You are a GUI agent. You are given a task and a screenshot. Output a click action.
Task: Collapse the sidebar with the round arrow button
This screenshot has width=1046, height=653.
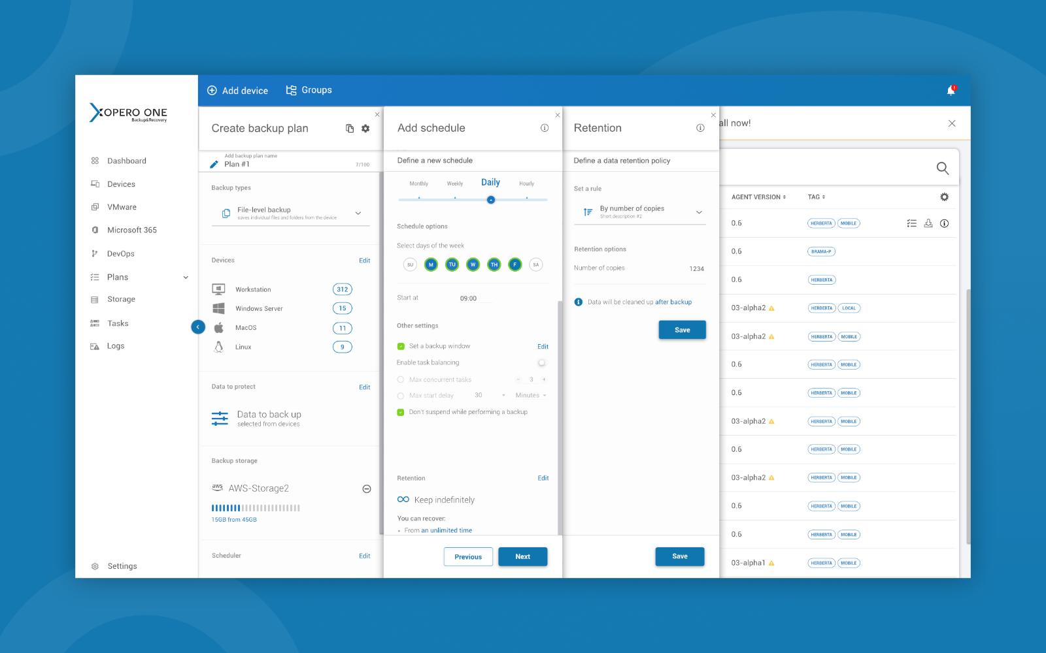tap(198, 327)
